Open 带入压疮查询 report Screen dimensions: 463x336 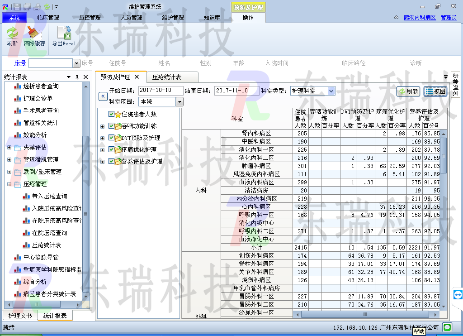coord(49,196)
